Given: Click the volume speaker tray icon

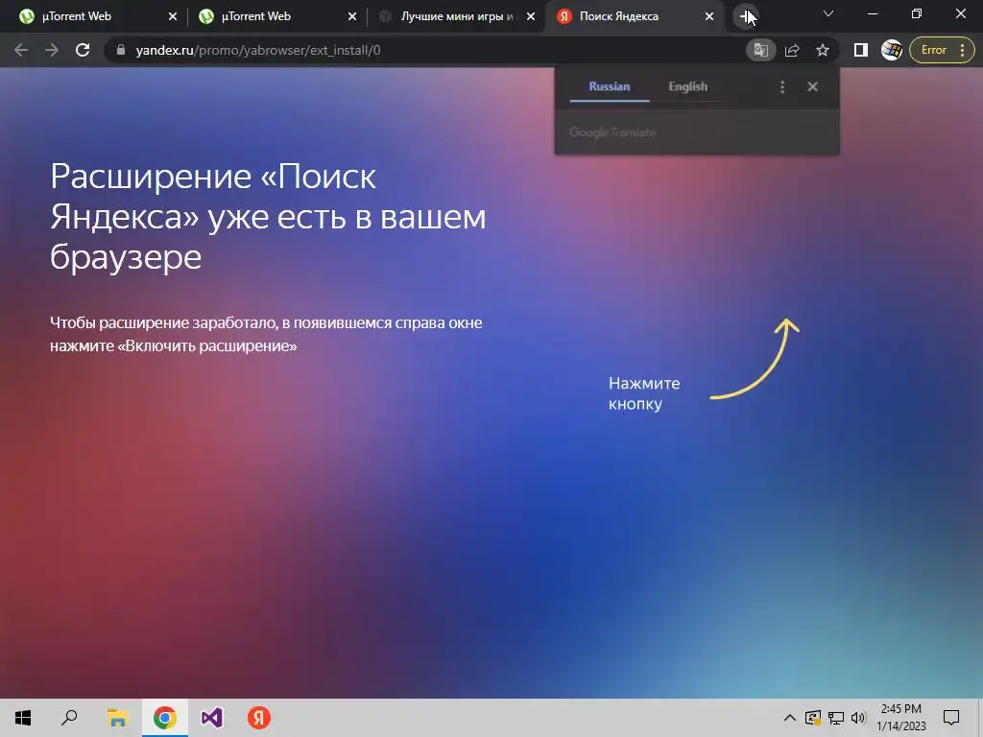Looking at the screenshot, I should [x=858, y=718].
